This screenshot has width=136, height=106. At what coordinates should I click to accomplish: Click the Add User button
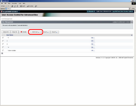click(x=36, y=32)
